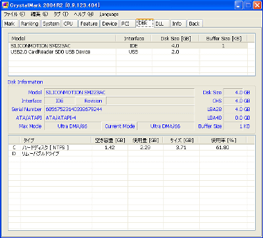263x238 pixels.
Task: Click the 4.0 disk size cell in list
Action: (x=176, y=46)
